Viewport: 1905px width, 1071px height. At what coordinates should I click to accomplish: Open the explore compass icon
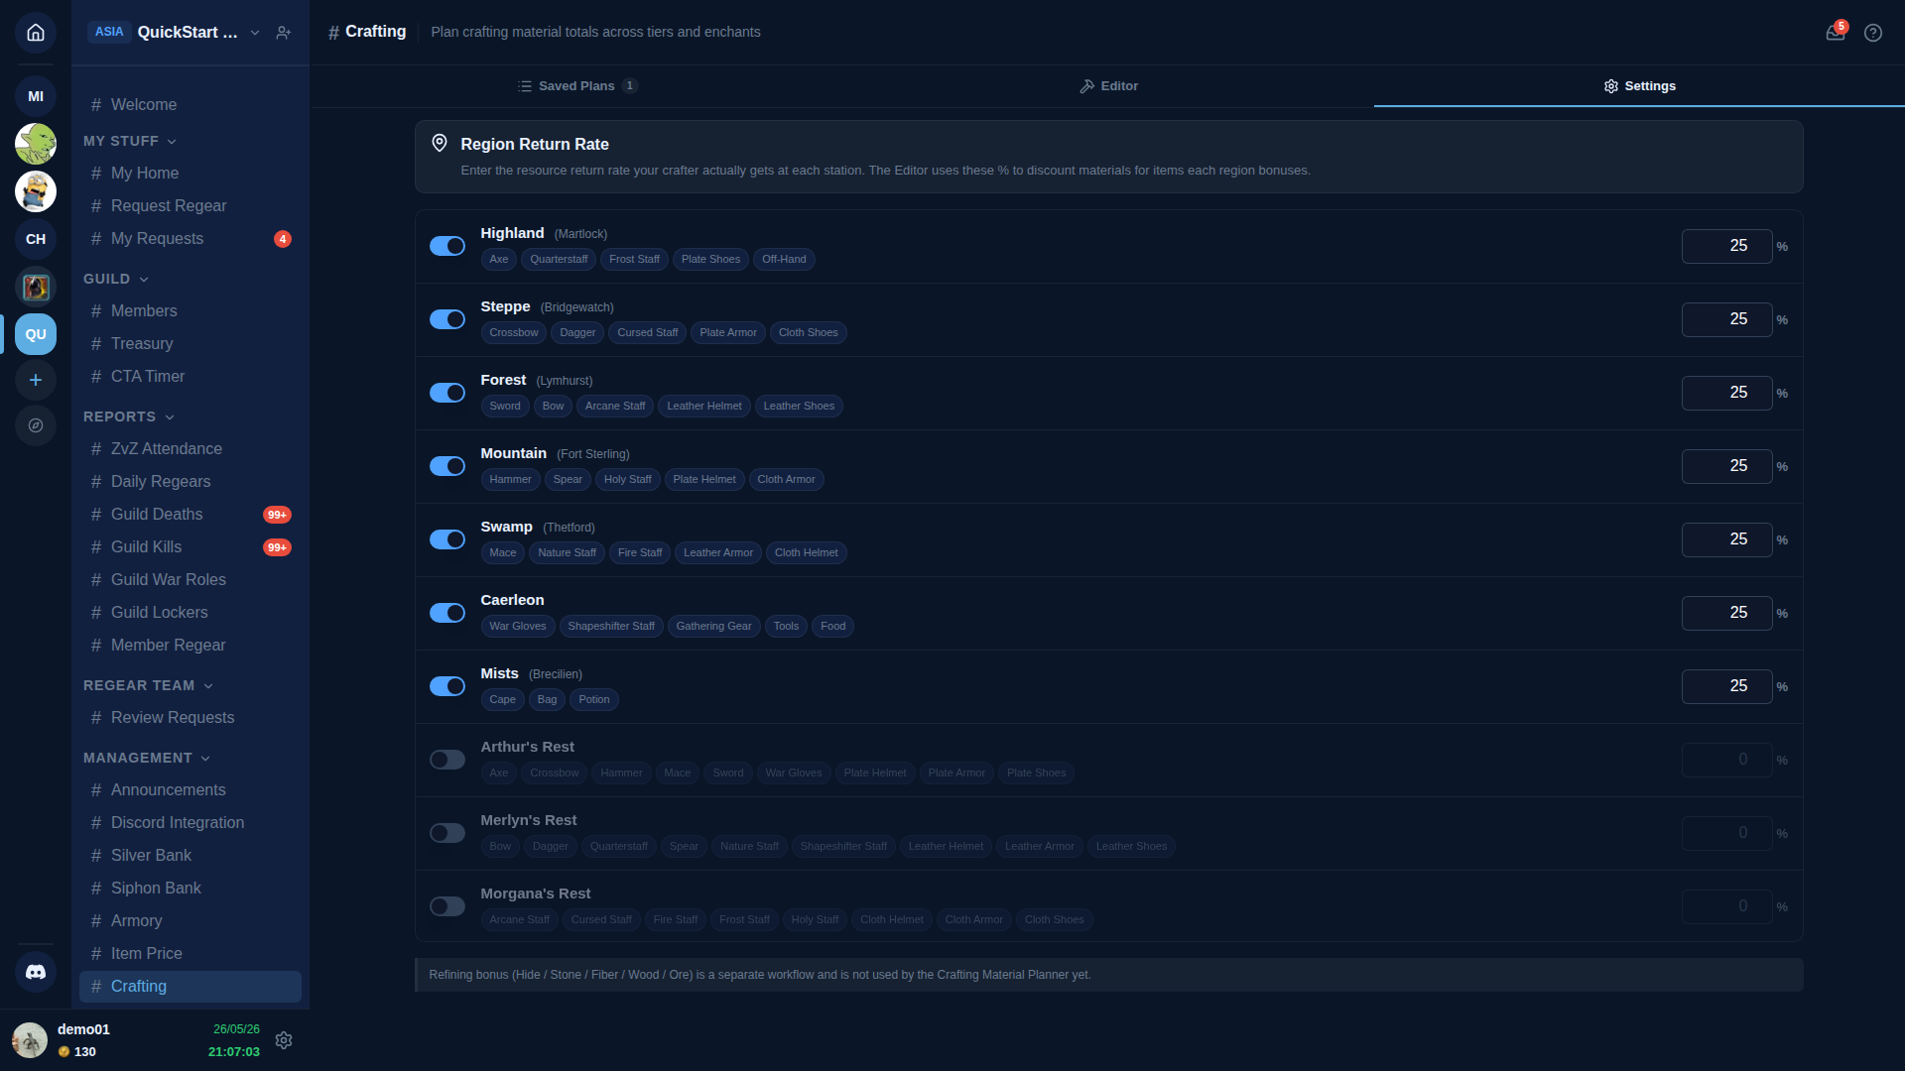click(36, 425)
